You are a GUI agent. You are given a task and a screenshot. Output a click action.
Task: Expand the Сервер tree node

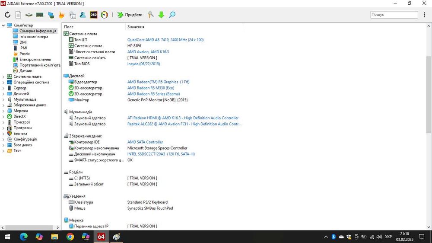[x=3, y=88]
